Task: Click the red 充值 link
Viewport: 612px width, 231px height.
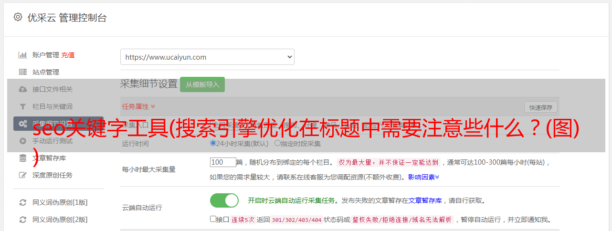Action: click(68, 55)
